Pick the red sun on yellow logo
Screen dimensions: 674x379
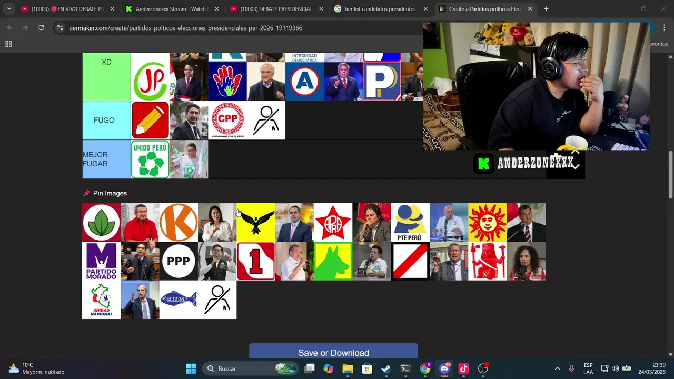click(488, 222)
